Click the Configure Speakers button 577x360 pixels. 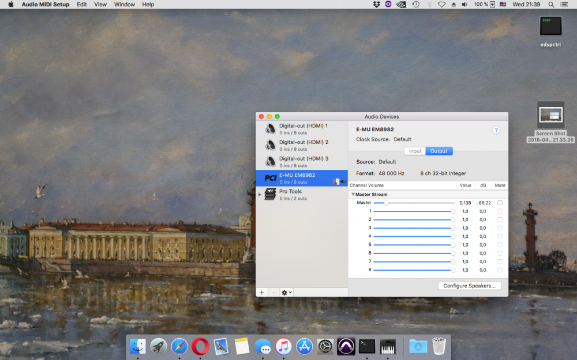point(469,286)
